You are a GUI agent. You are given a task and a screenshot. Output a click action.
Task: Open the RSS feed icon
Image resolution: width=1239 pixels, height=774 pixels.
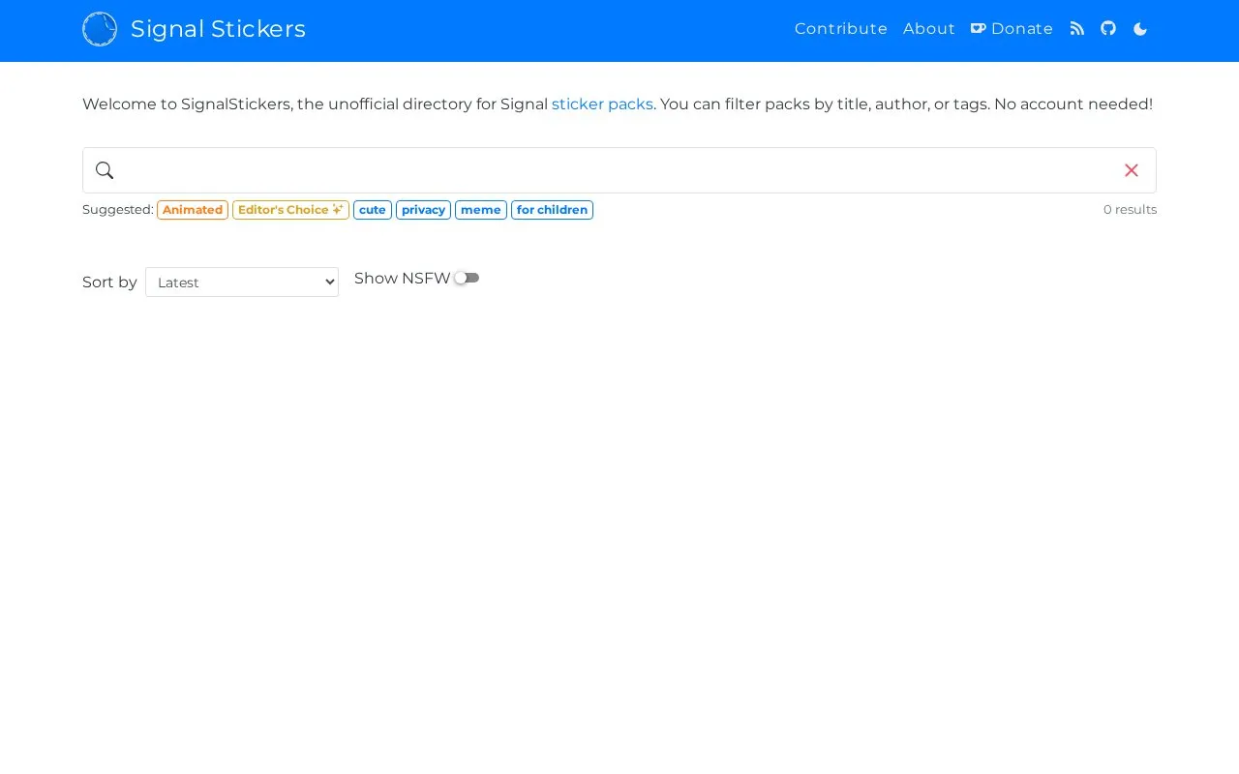pyautogui.click(x=1077, y=29)
